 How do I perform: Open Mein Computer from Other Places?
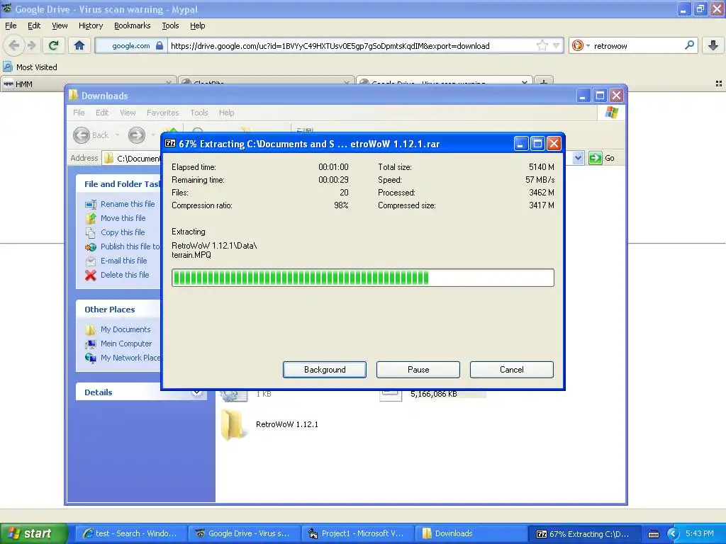tap(126, 344)
